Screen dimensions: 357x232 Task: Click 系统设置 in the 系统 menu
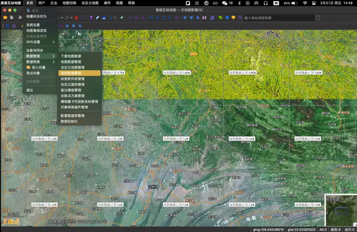pos(33,25)
